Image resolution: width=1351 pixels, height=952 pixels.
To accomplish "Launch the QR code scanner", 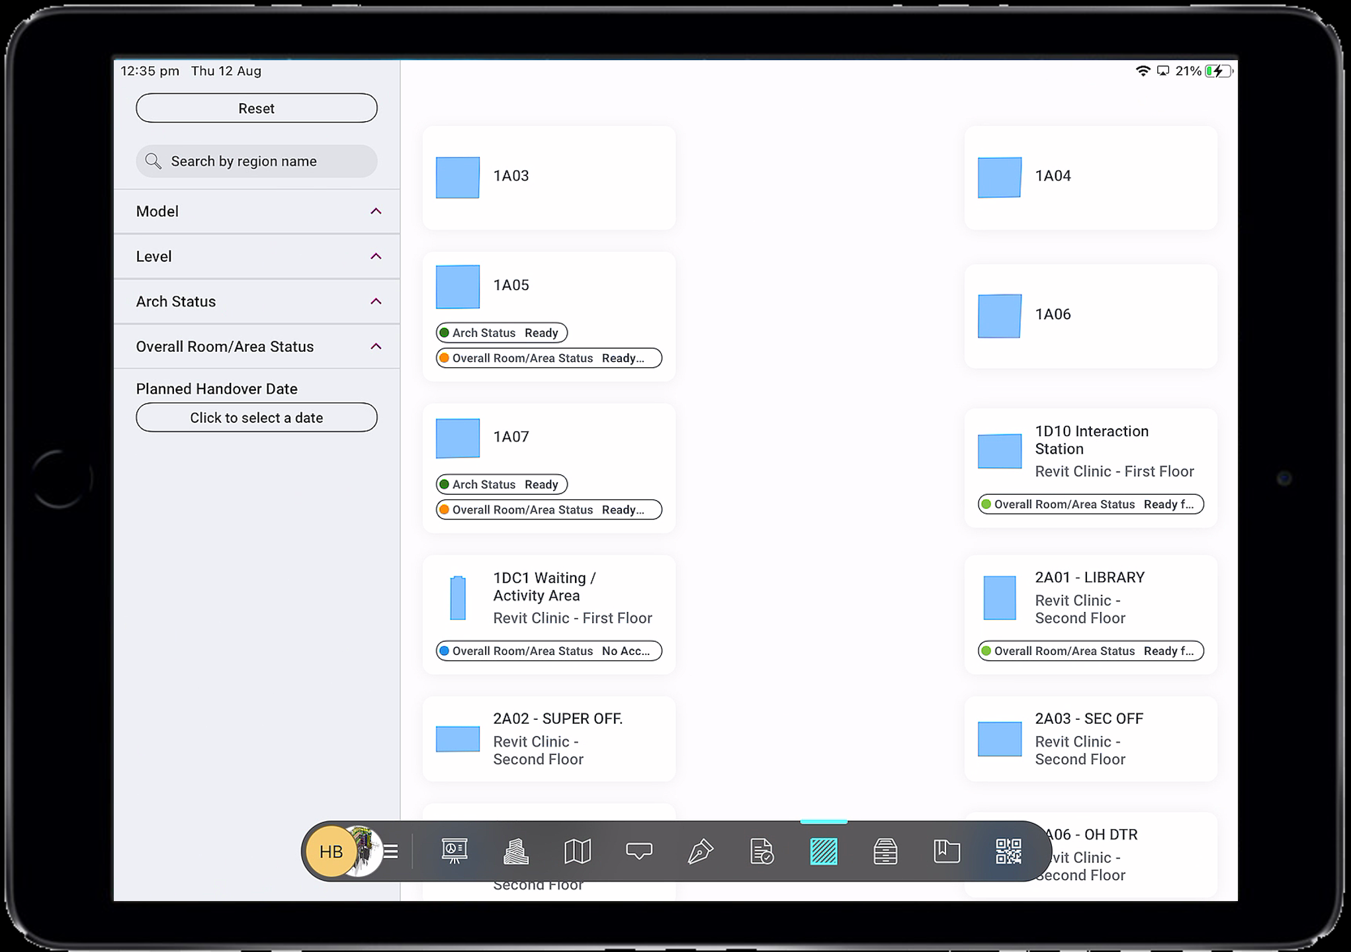I will point(1008,851).
